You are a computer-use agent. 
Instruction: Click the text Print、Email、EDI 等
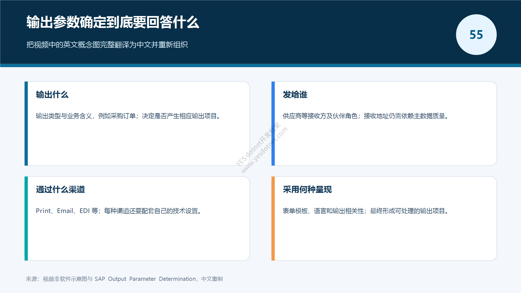coord(67,211)
